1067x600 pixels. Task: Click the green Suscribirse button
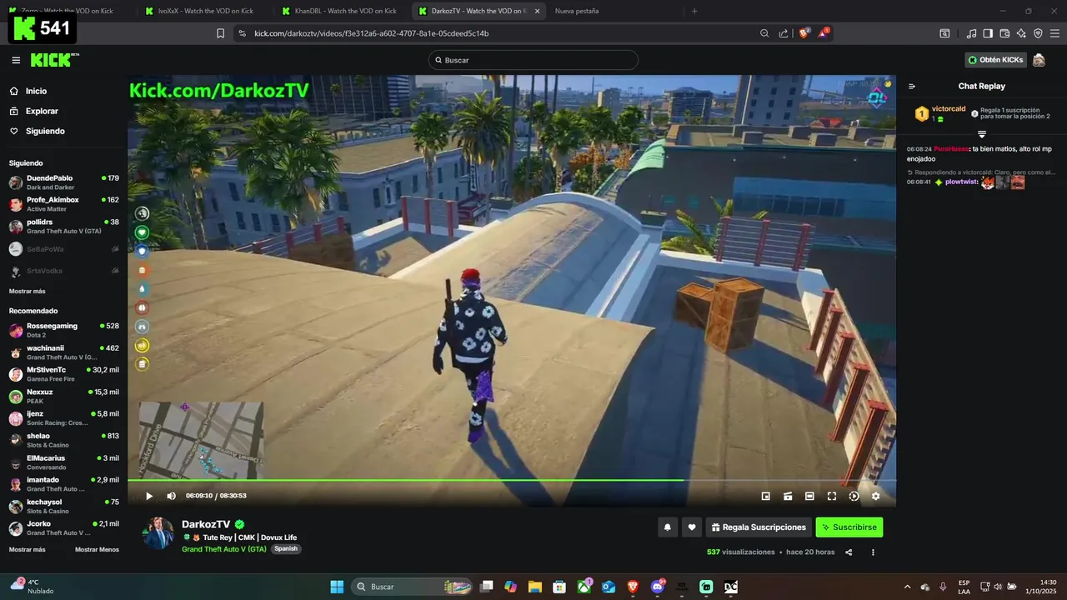[x=849, y=527]
